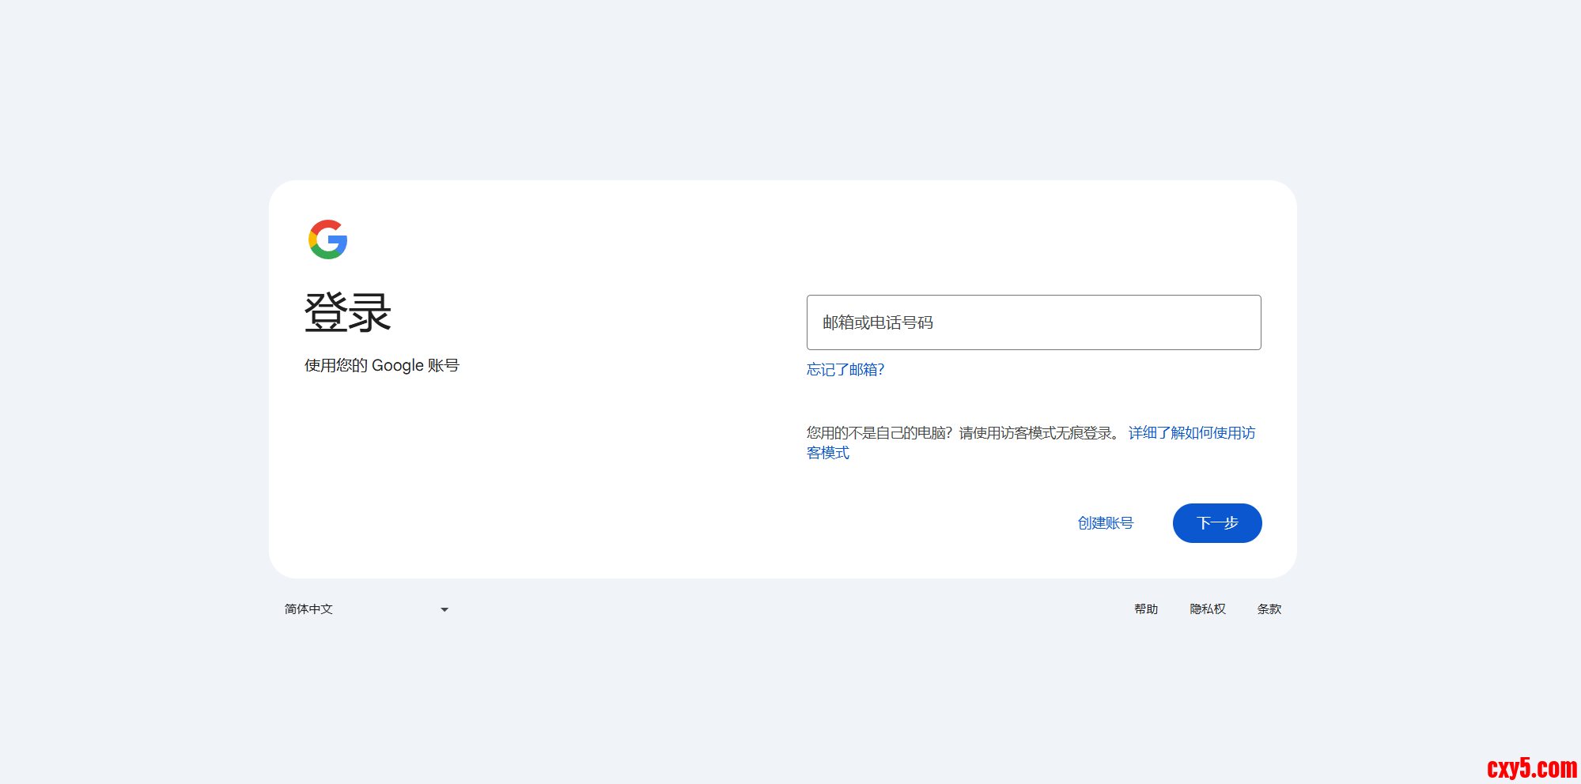Viewport: 1581px width, 784px height.
Task: Click the 邮箱或电话号码 placeholder label
Action: click(878, 322)
